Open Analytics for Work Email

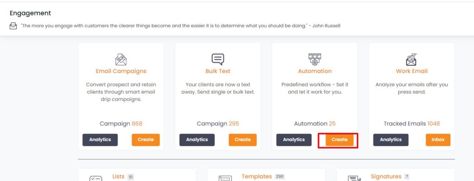[391, 140]
